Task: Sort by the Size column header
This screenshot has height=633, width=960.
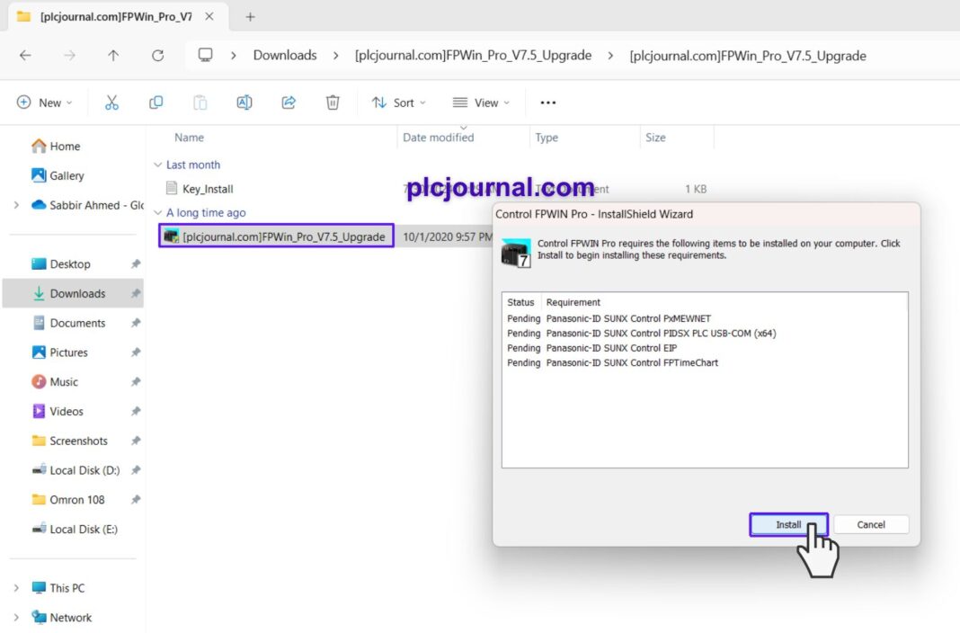Action: (655, 138)
